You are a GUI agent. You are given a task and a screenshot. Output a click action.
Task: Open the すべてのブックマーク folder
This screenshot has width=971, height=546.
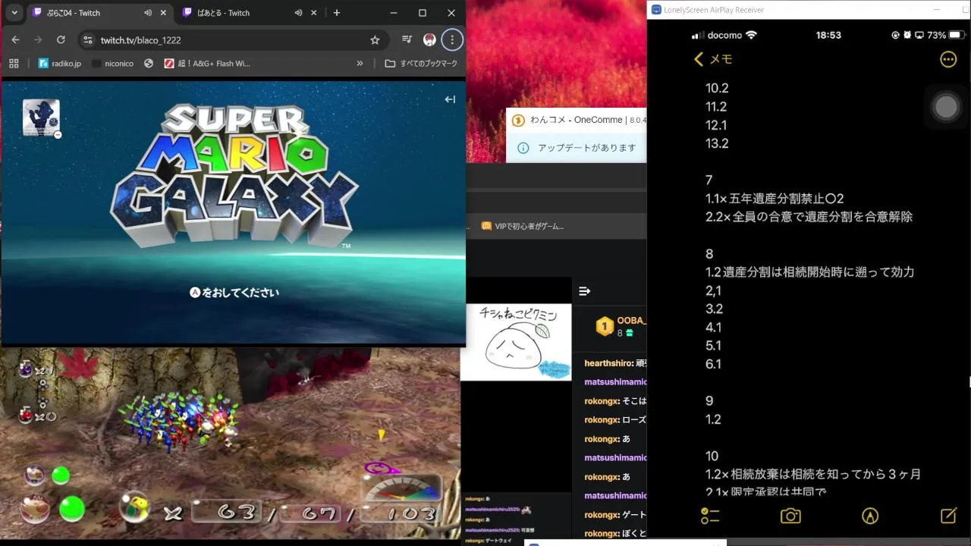click(x=421, y=64)
